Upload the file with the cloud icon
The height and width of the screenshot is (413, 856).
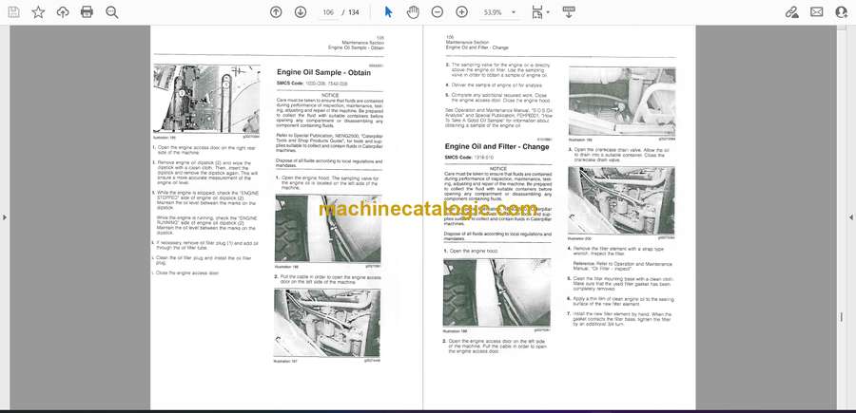[63, 12]
